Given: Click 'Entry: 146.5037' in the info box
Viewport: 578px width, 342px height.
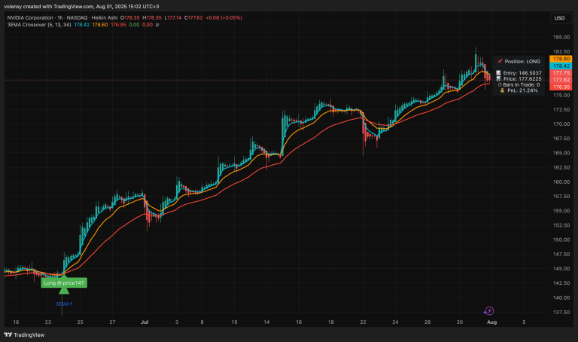Looking at the screenshot, I should coord(522,73).
